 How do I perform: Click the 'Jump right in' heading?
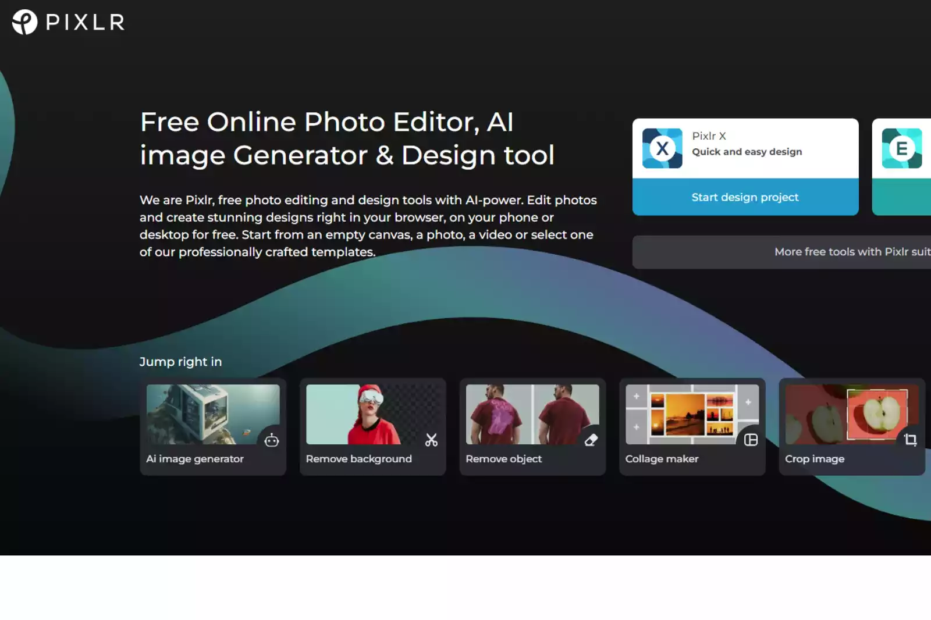point(181,362)
